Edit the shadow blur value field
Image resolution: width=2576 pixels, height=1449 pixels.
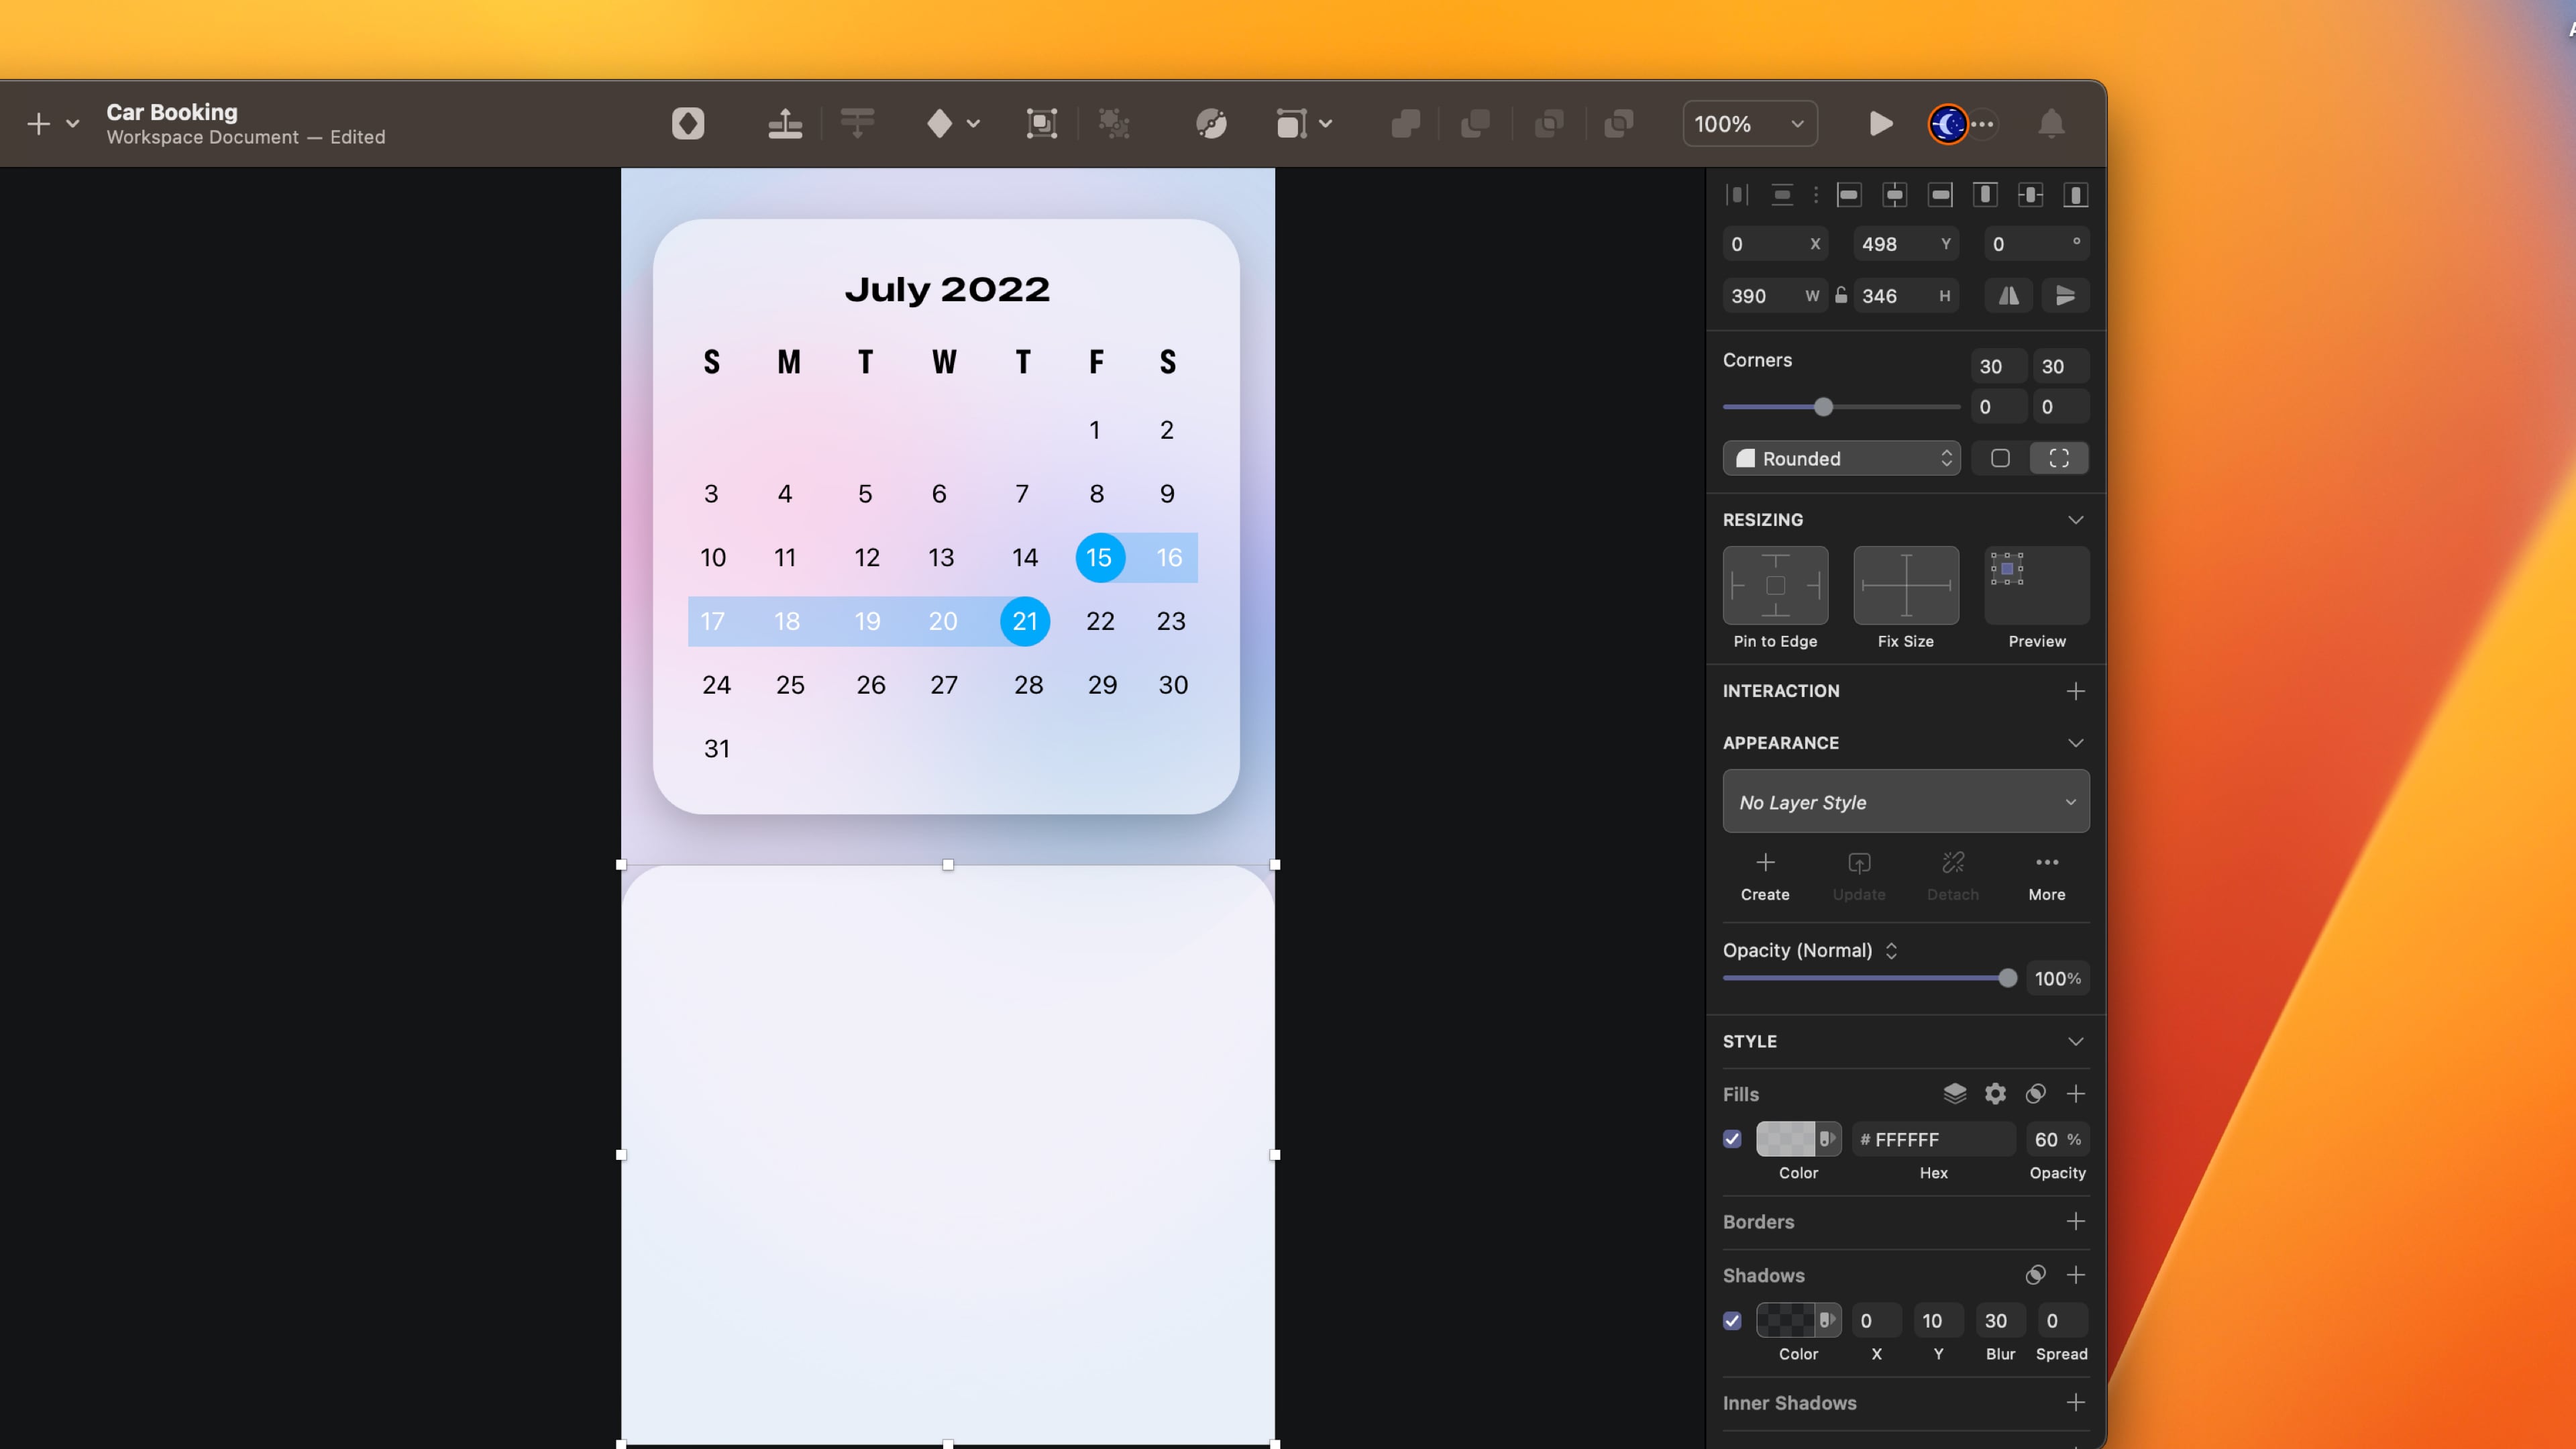tap(1999, 1320)
